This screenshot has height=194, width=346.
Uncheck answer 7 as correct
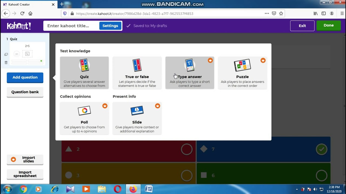(x=321, y=149)
